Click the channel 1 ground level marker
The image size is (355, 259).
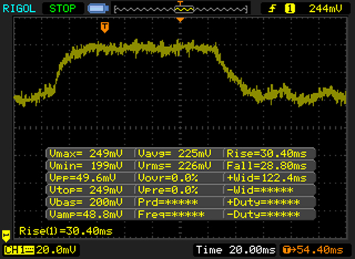[x=6, y=236]
